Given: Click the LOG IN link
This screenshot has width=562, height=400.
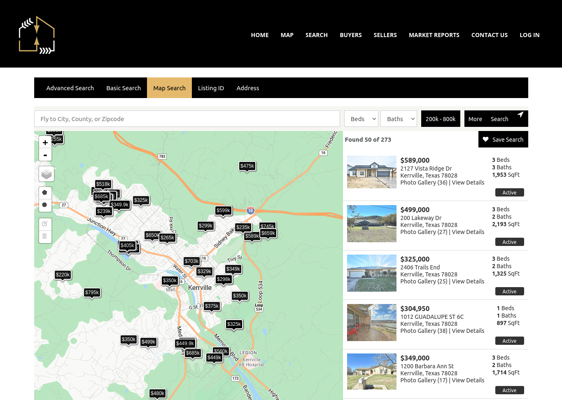Looking at the screenshot, I should pyautogui.click(x=529, y=35).
